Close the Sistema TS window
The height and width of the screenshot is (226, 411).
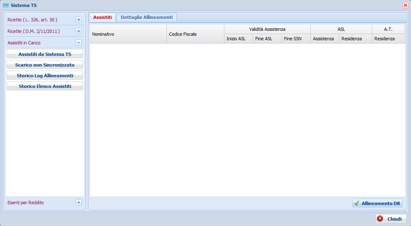coord(405,5)
